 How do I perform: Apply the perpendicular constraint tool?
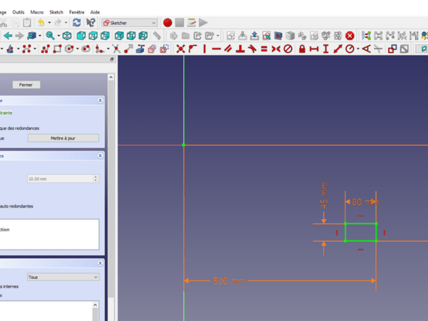coord(240,49)
